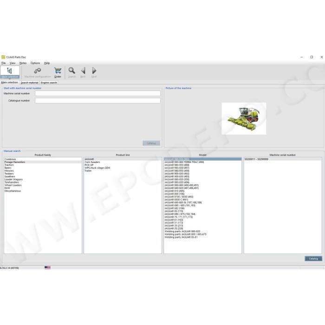
Task: Select JAGUAR 695-685 SL model
Action: pos(203,202)
